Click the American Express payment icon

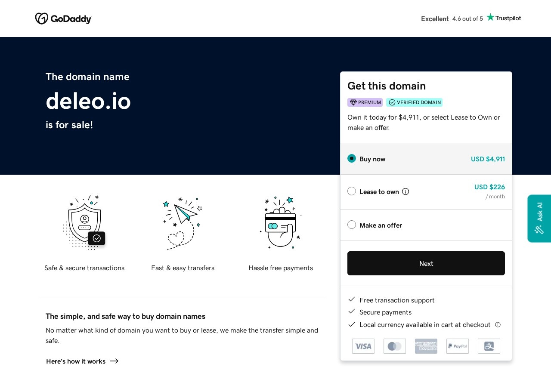tap(426, 346)
